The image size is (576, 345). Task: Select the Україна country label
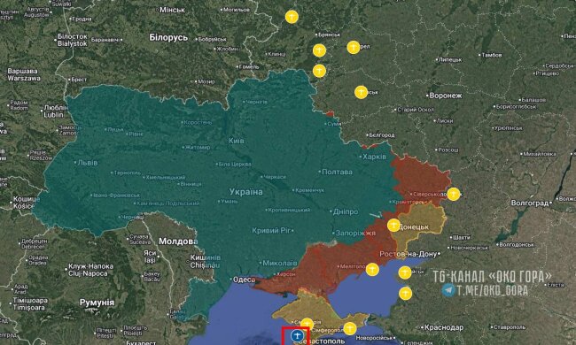pos(246,192)
